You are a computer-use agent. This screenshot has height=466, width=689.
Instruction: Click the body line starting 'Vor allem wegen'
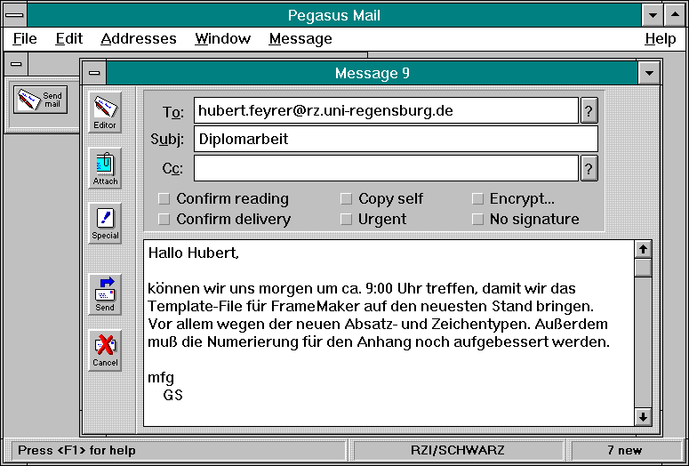tap(378, 325)
